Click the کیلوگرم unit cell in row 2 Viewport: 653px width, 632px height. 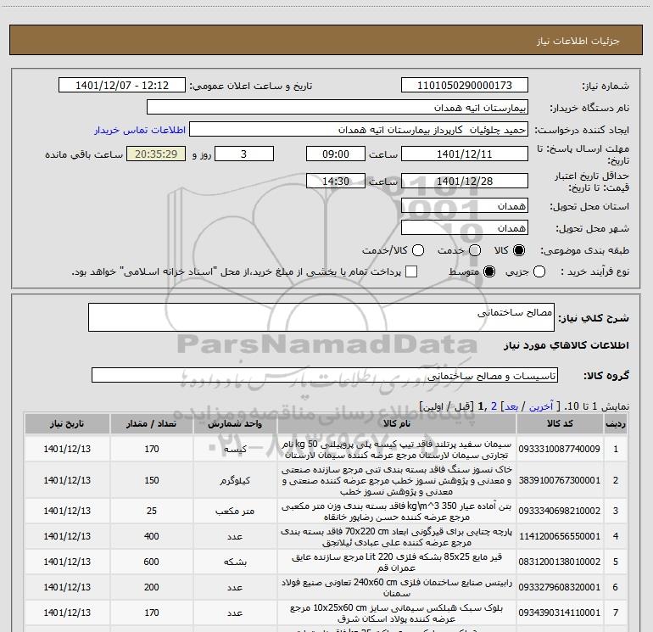[235, 480]
